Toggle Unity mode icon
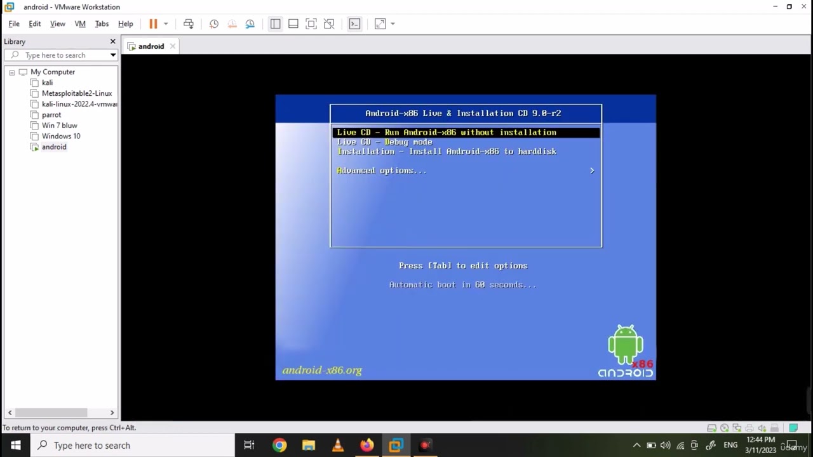 329,23
